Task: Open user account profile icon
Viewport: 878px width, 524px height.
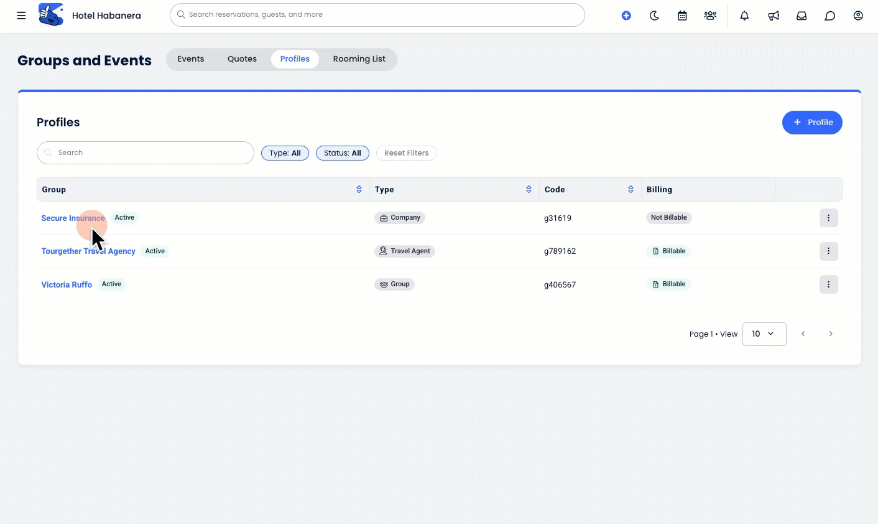Action: (858, 16)
